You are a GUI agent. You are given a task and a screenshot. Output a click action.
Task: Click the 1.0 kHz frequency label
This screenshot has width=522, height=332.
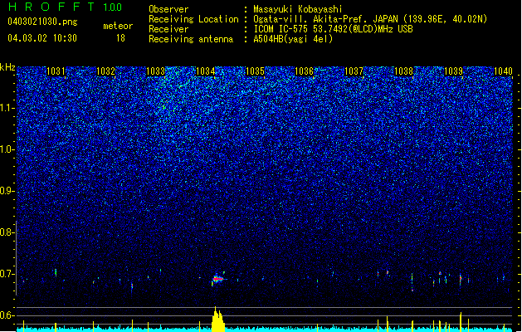click(x=7, y=149)
